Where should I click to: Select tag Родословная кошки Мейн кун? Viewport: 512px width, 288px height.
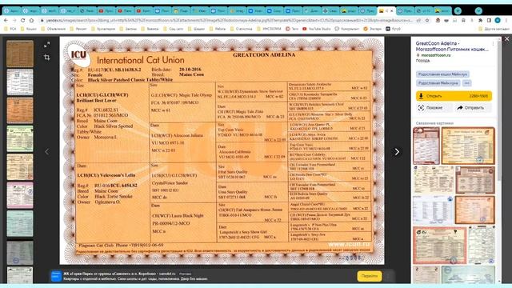click(x=442, y=74)
